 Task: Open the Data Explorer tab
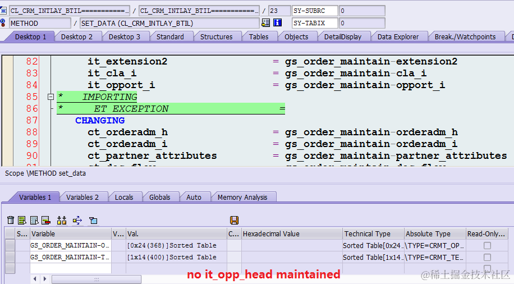(398, 36)
